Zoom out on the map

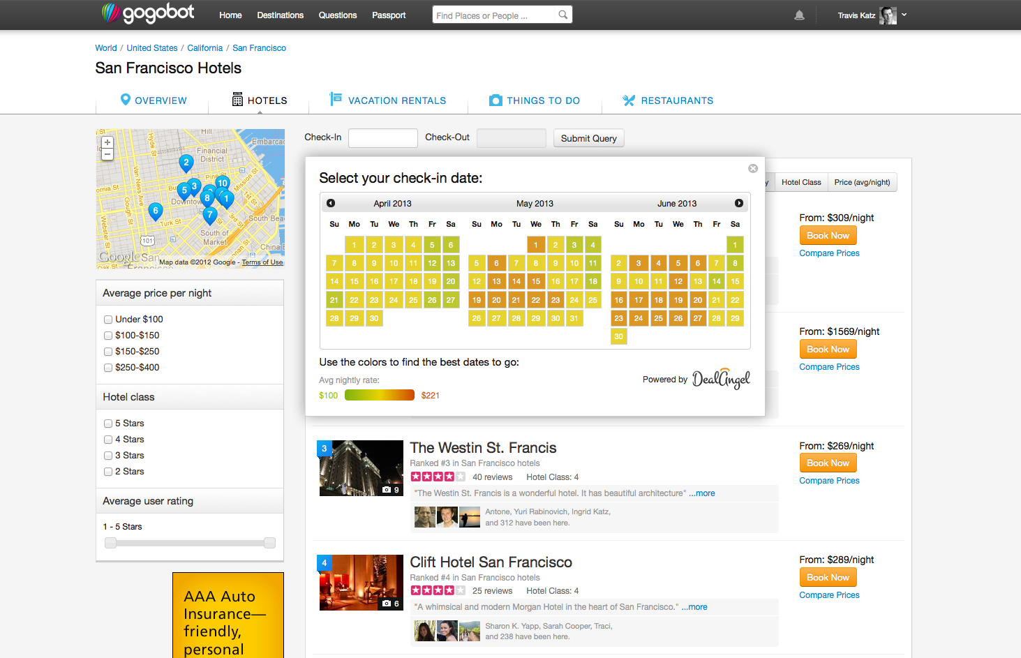pos(107,154)
